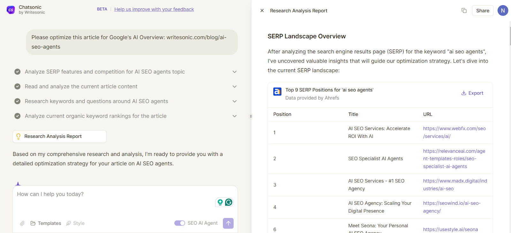Image resolution: width=511 pixels, height=233 pixels.
Task: Click the Grammarly icon in input box
Action: click(x=229, y=202)
